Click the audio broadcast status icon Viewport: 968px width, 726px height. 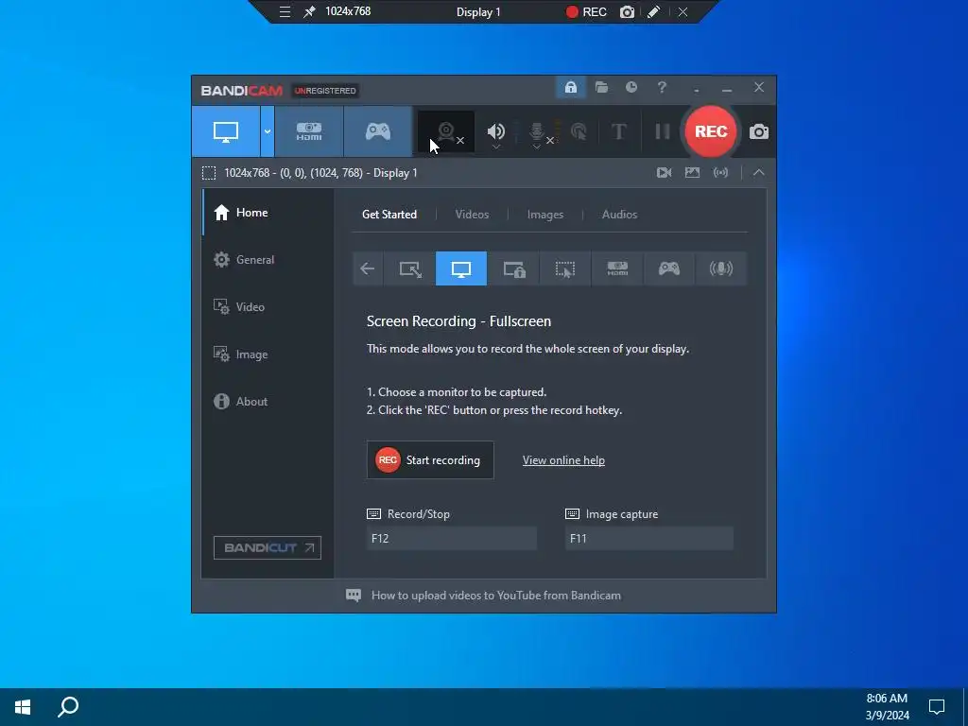click(720, 173)
